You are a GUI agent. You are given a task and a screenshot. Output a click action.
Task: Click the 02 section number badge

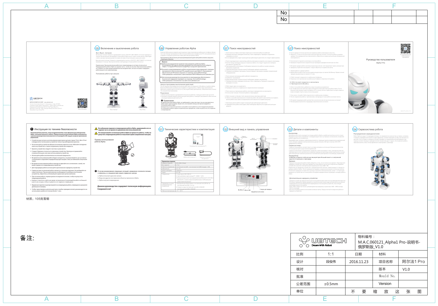(x=226, y=129)
